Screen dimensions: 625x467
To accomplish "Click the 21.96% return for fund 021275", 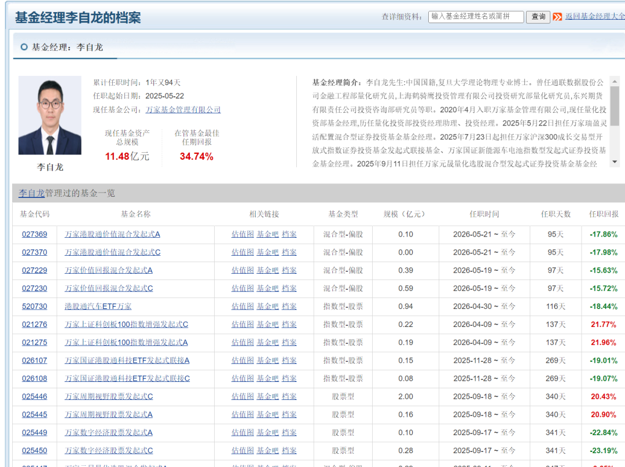I will tap(604, 342).
